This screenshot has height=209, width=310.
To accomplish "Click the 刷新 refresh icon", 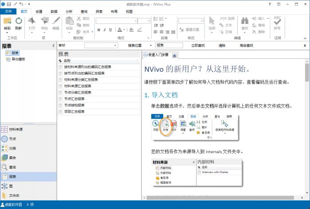I will tap(19, 21).
